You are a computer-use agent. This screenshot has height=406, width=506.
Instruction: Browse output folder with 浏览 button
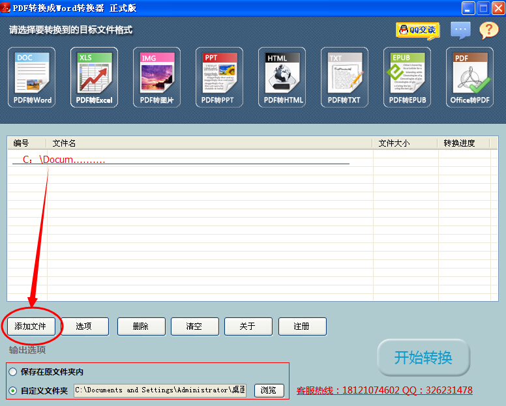269,390
